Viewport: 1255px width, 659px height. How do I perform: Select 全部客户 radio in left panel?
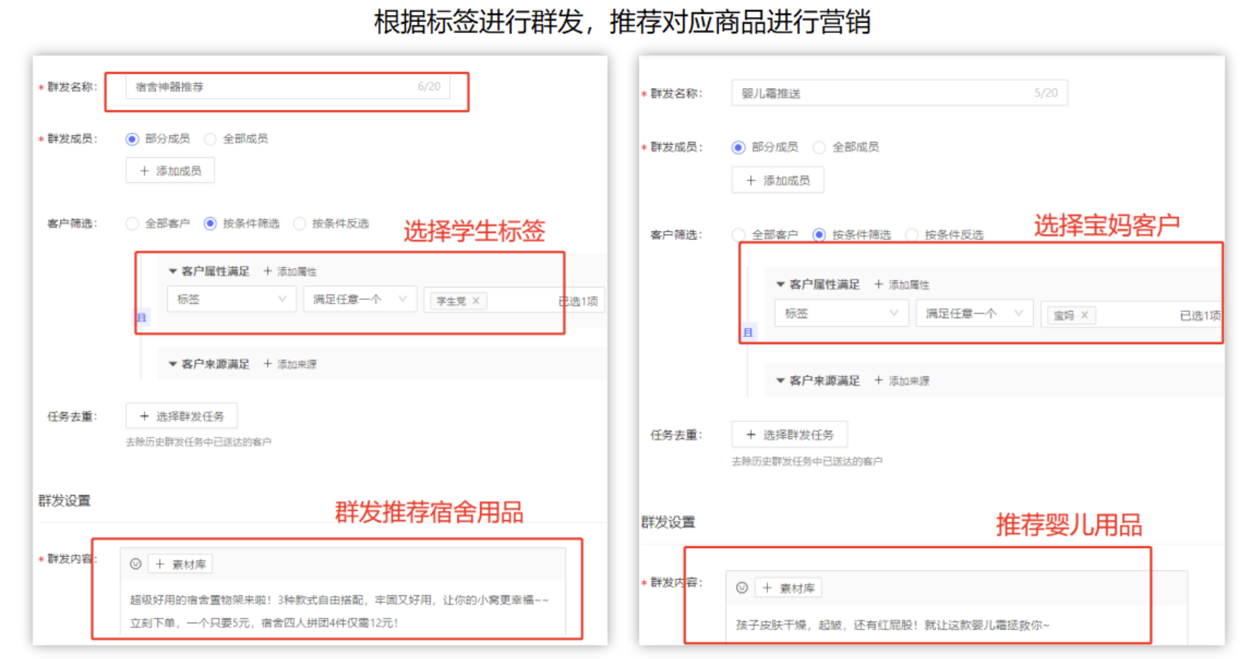pyautogui.click(x=132, y=223)
